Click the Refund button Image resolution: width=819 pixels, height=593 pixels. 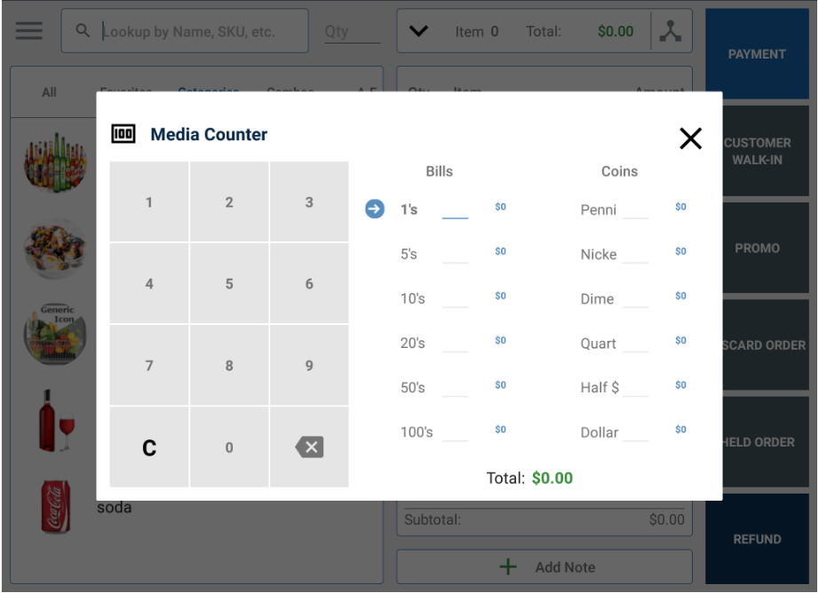tap(757, 539)
